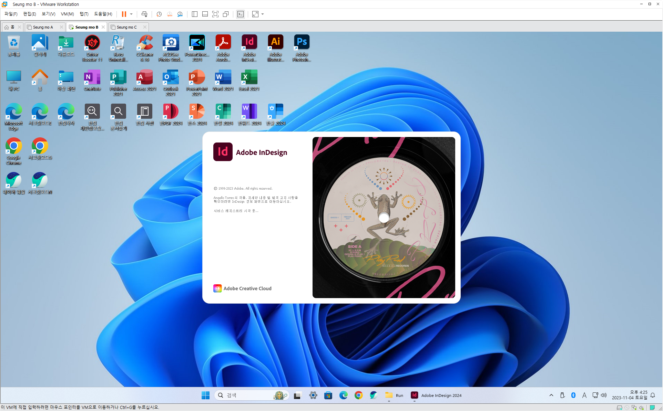
Task: Toggle the thumbnail bar view icon
Action: pos(205,14)
